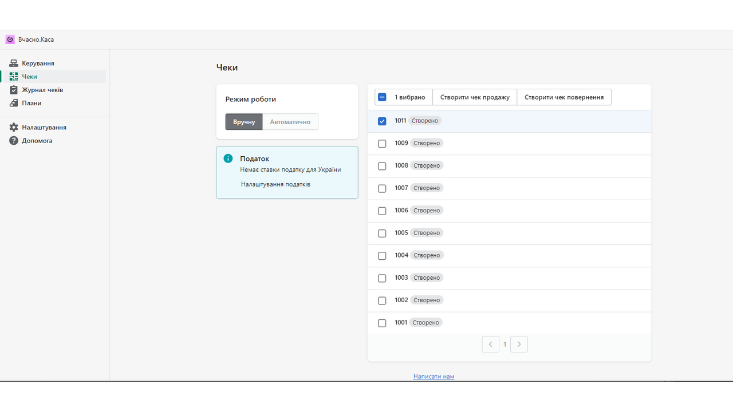
Task: Click order number 1007
Action: point(401,188)
